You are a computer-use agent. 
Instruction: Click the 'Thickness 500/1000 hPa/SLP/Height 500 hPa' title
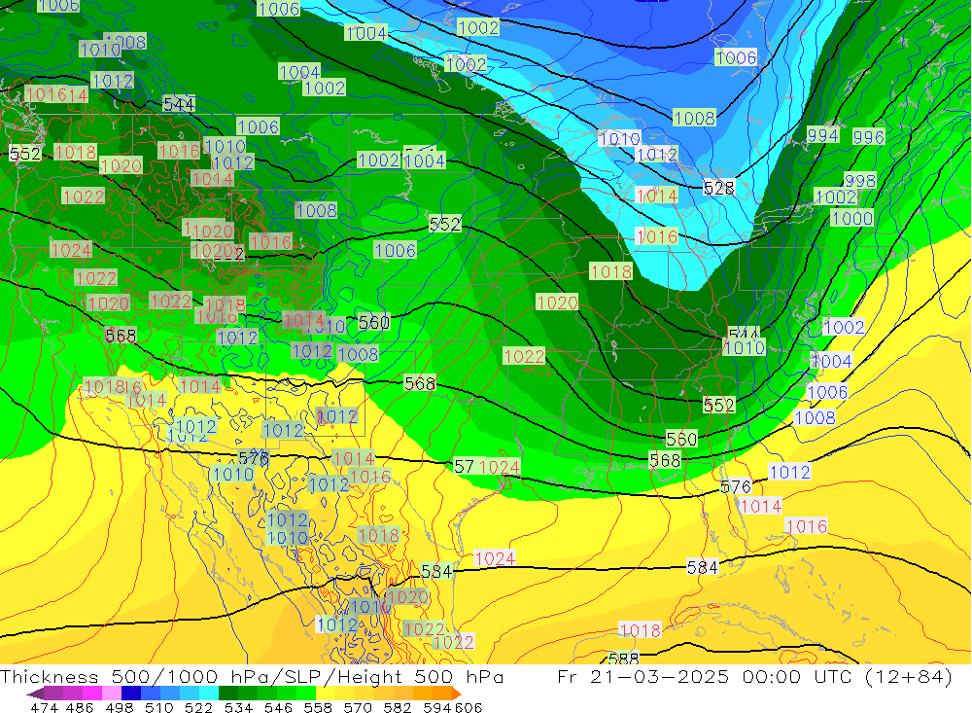click(x=252, y=676)
